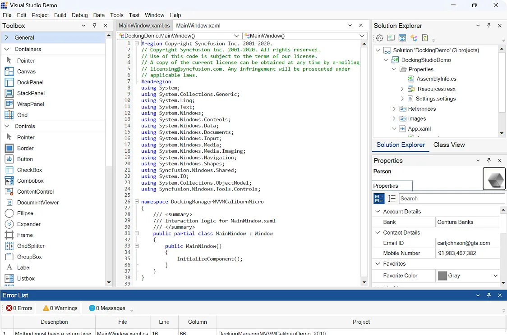Select the Listbox control icon

[x=9, y=278]
